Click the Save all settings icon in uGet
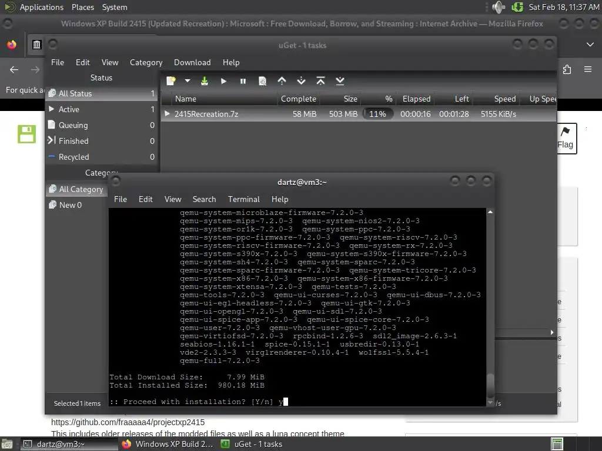Image resolution: width=602 pixels, height=451 pixels. (204, 81)
